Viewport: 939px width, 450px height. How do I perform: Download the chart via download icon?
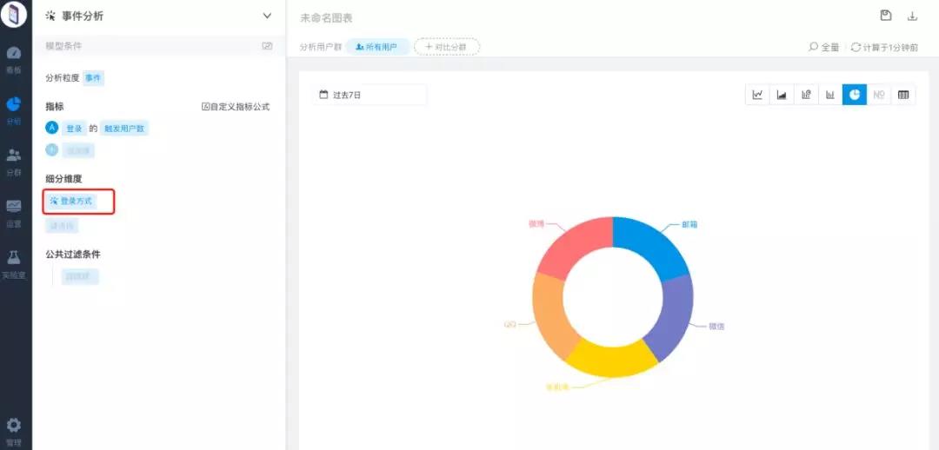pyautogui.click(x=912, y=16)
